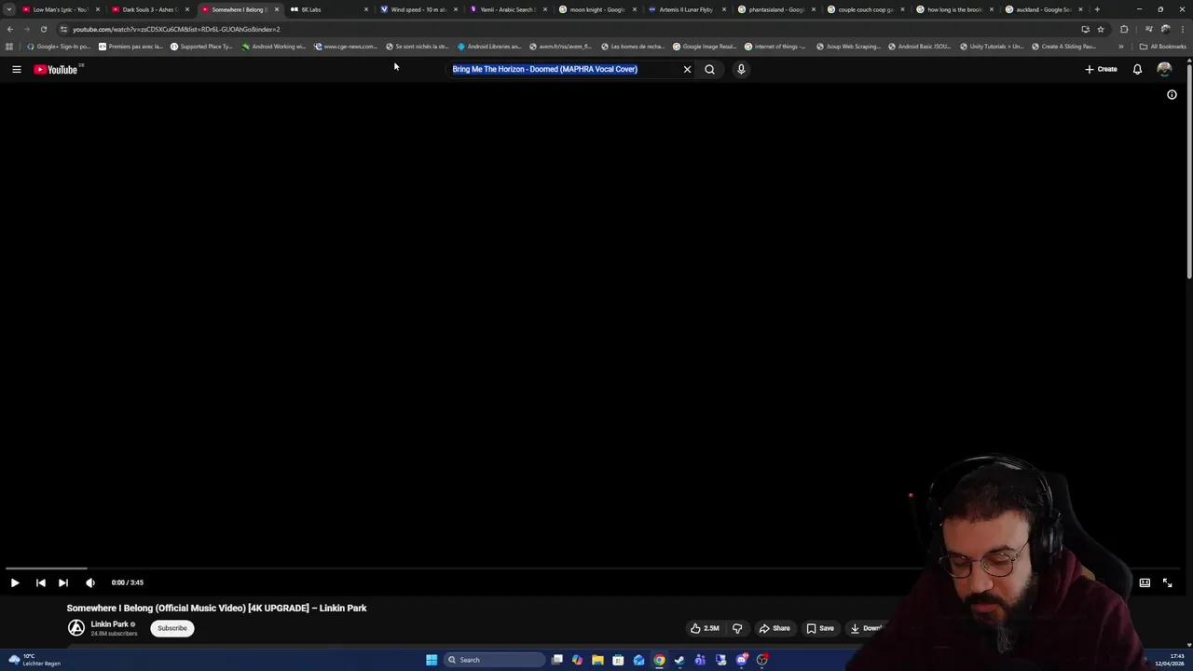The height and width of the screenshot is (671, 1193).
Task: Switch to the phantasialand tab
Action: click(775, 9)
